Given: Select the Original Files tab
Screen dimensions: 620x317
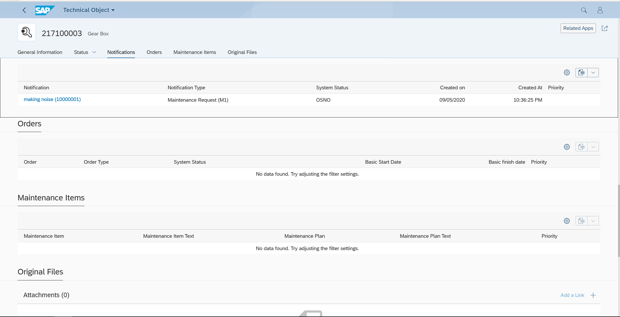Looking at the screenshot, I should tap(242, 52).
